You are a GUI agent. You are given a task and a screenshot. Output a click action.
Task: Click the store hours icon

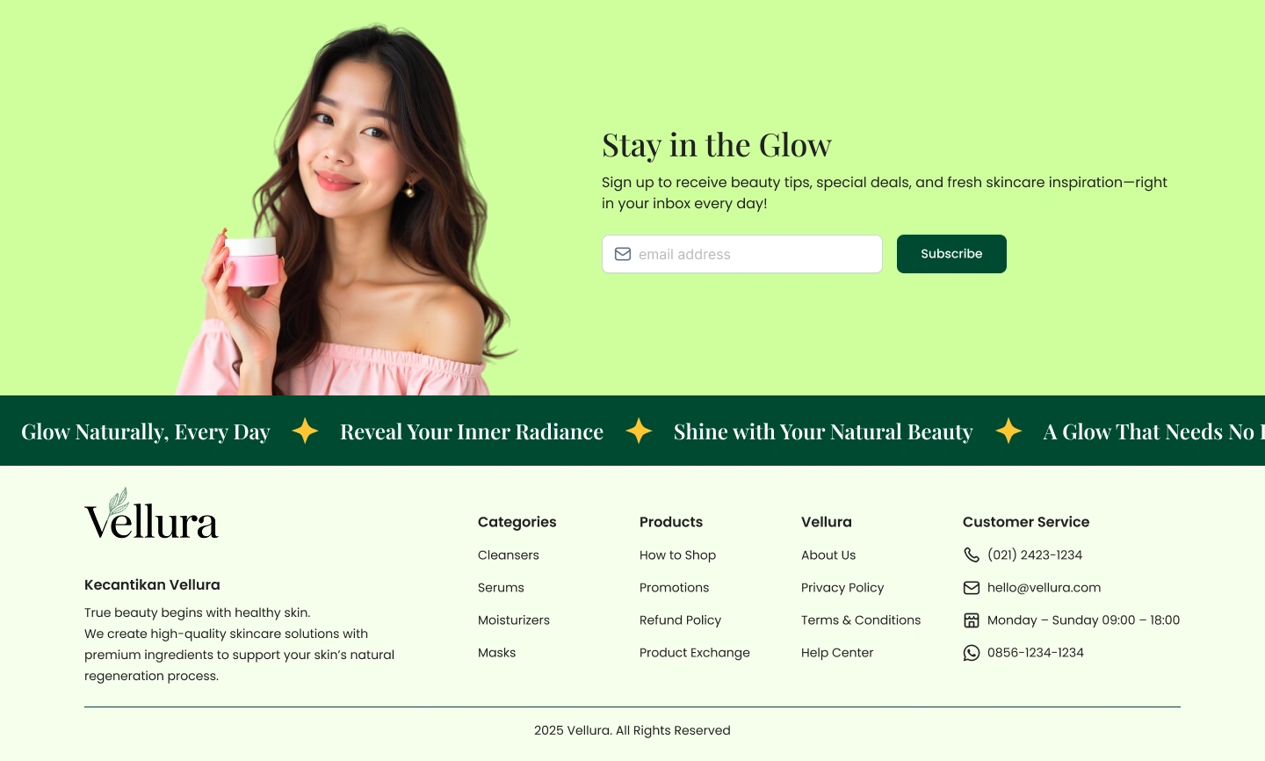click(x=972, y=620)
